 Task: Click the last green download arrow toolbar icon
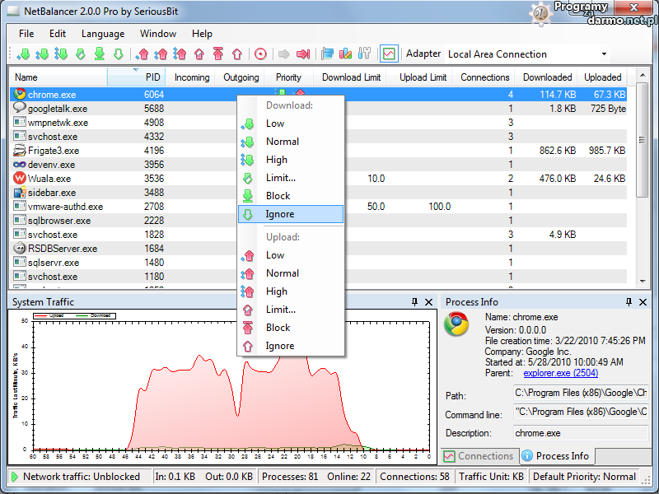click(118, 54)
